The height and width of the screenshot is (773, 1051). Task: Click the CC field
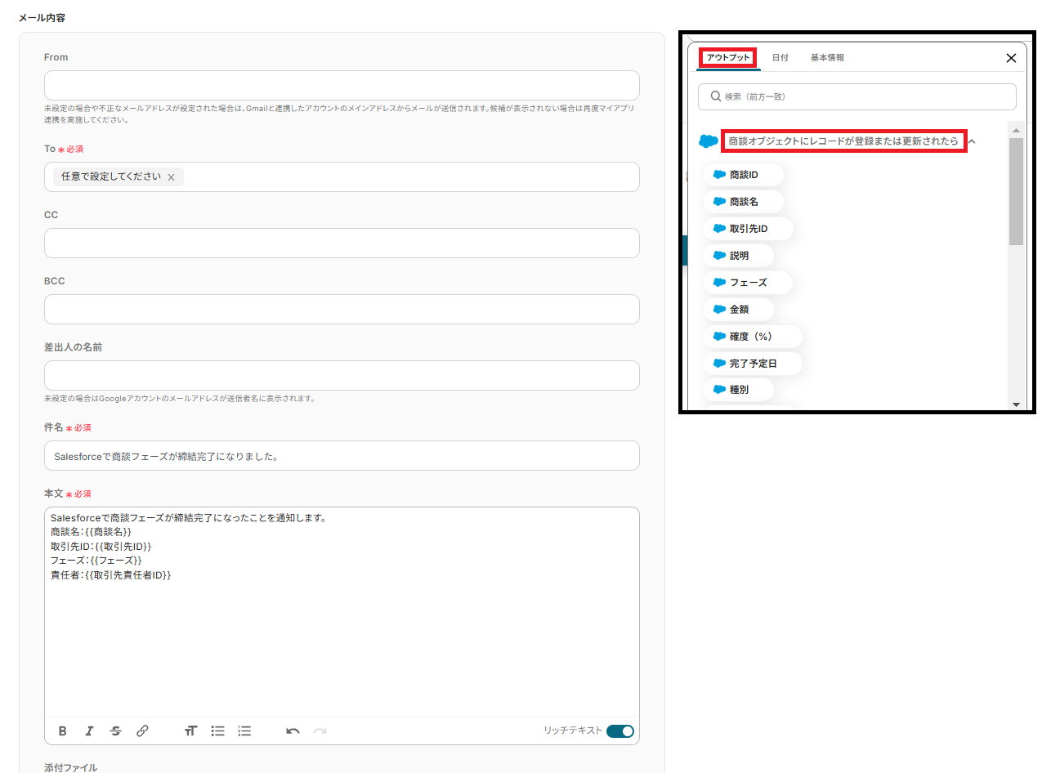[342, 244]
